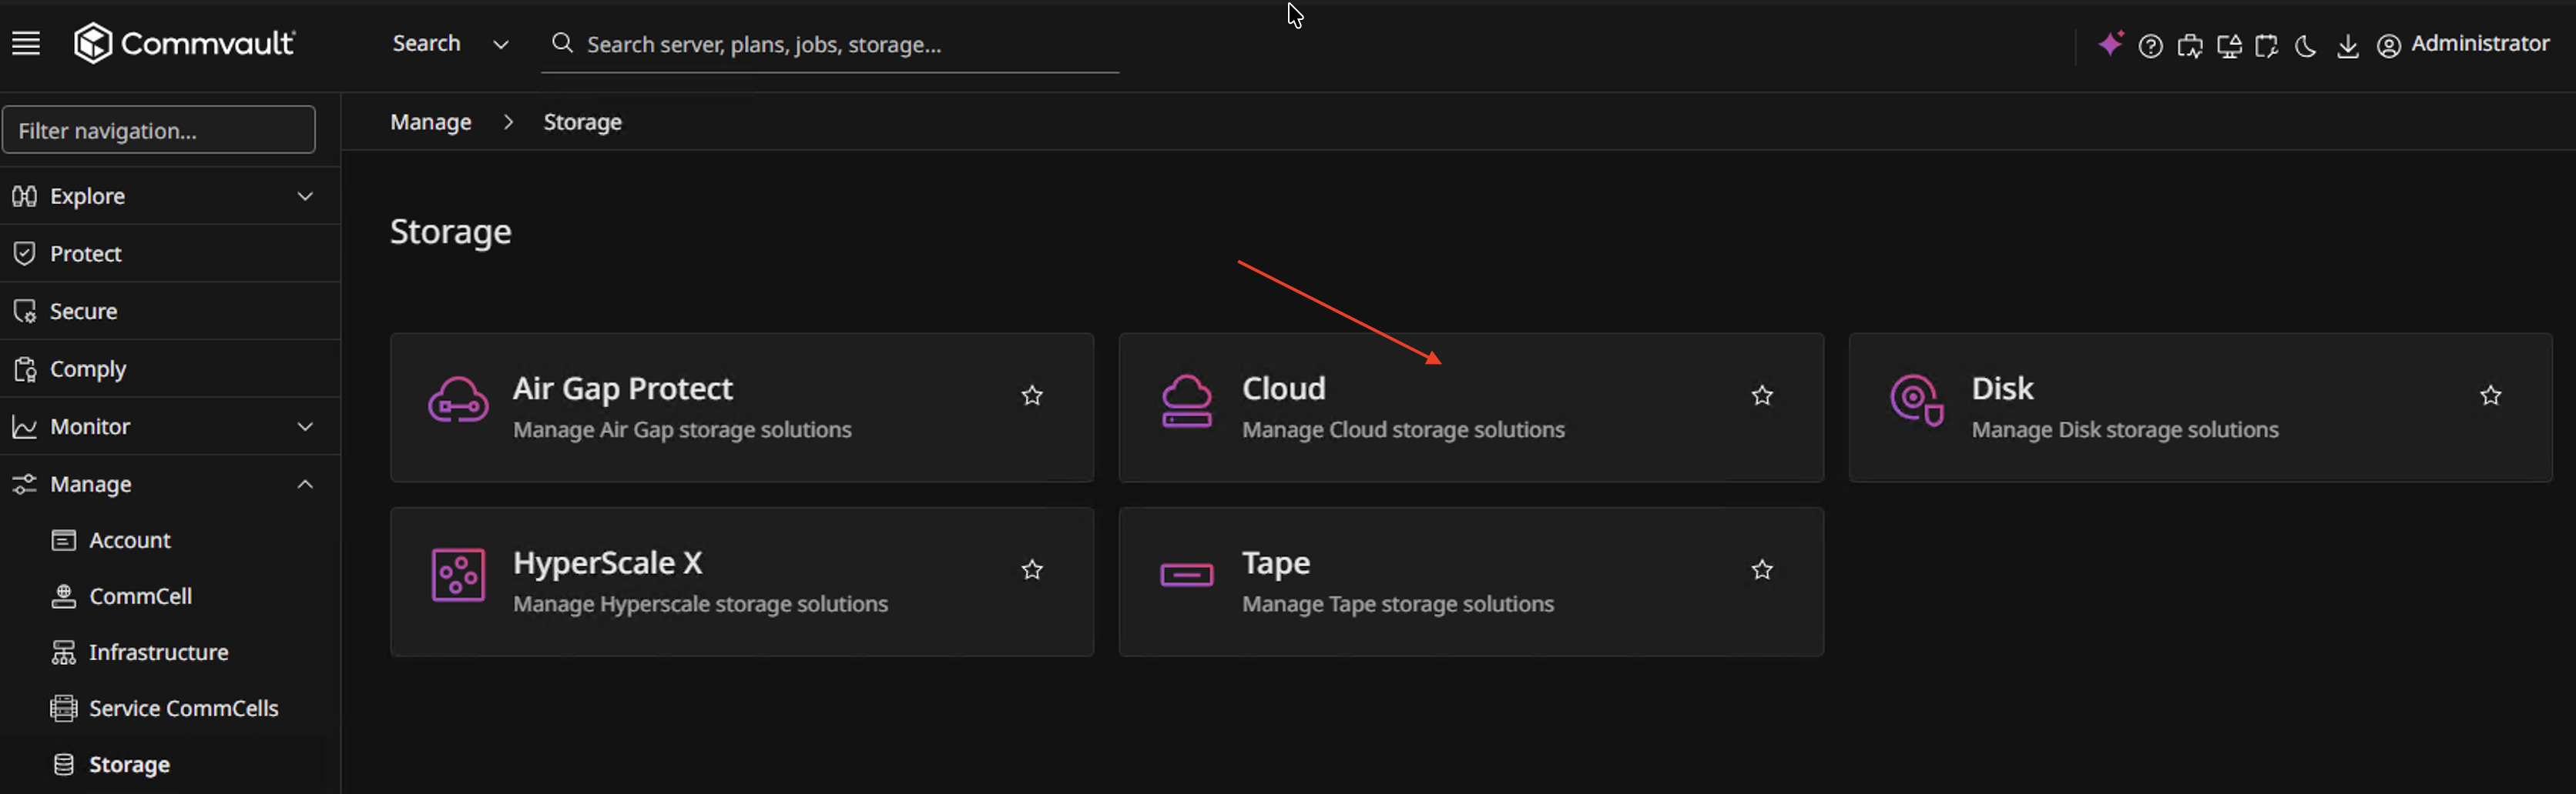Click the download icon in the header
2576x794 pixels.
(x=2347, y=46)
